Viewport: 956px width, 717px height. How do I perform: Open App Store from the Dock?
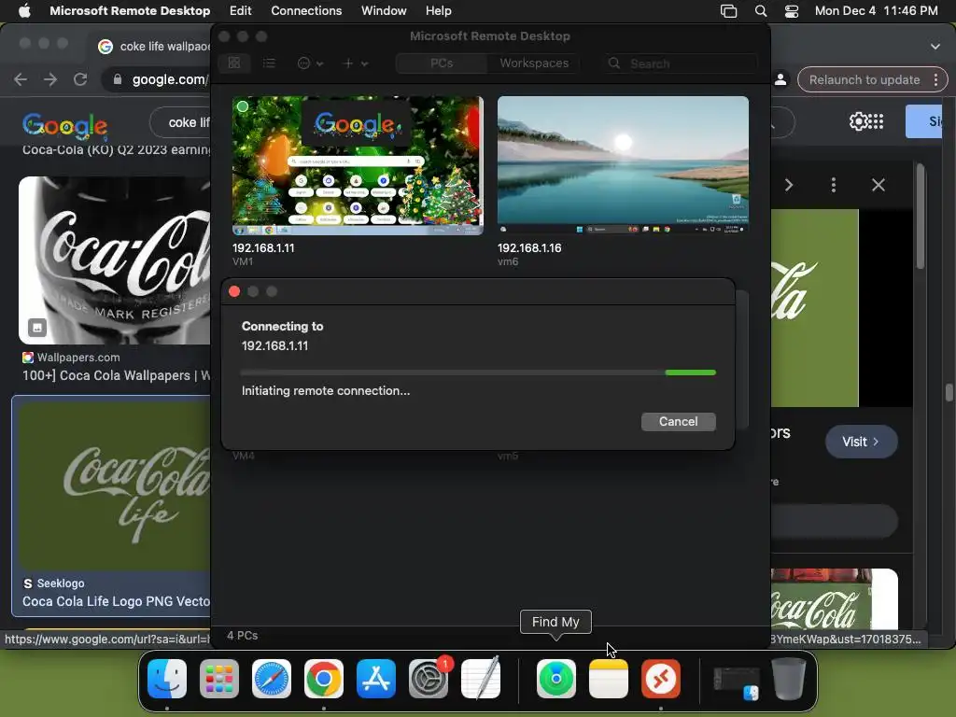[376, 679]
